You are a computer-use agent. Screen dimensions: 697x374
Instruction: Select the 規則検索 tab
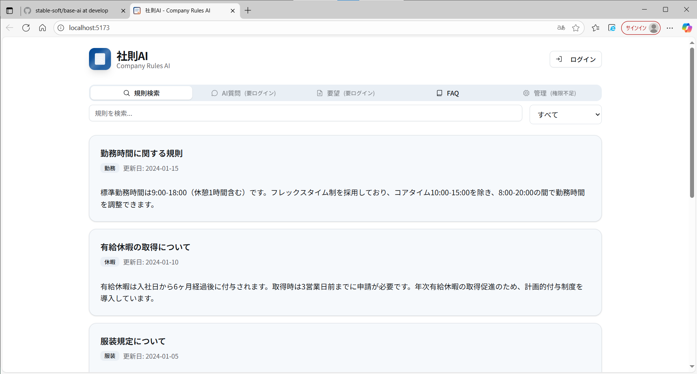point(141,93)
